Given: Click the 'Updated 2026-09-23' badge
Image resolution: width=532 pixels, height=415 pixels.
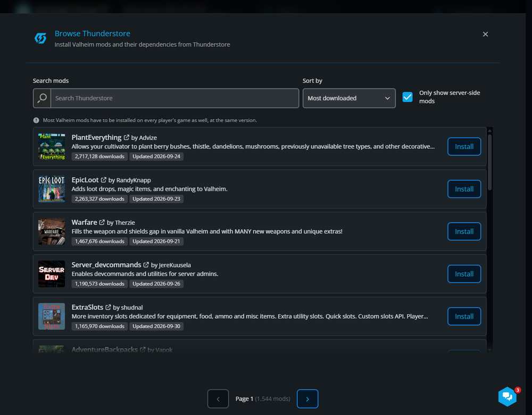Looking at the screenshot, I should (156, 199).
